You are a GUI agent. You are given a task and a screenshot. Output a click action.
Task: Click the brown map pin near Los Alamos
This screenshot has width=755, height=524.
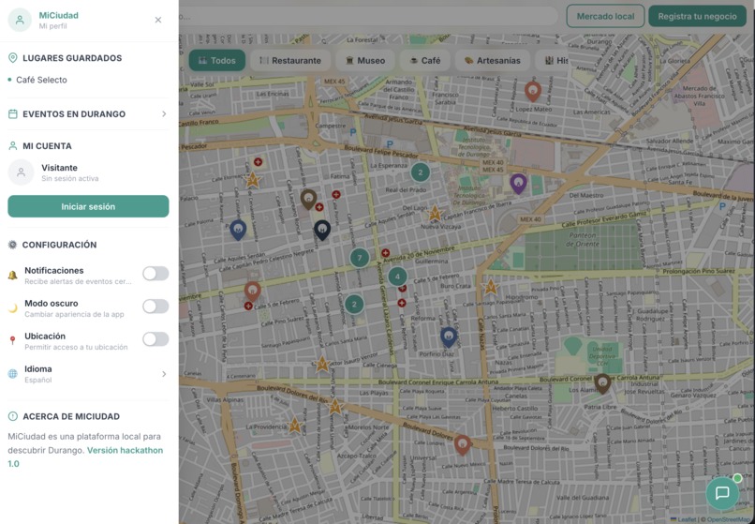coord(602,383)
